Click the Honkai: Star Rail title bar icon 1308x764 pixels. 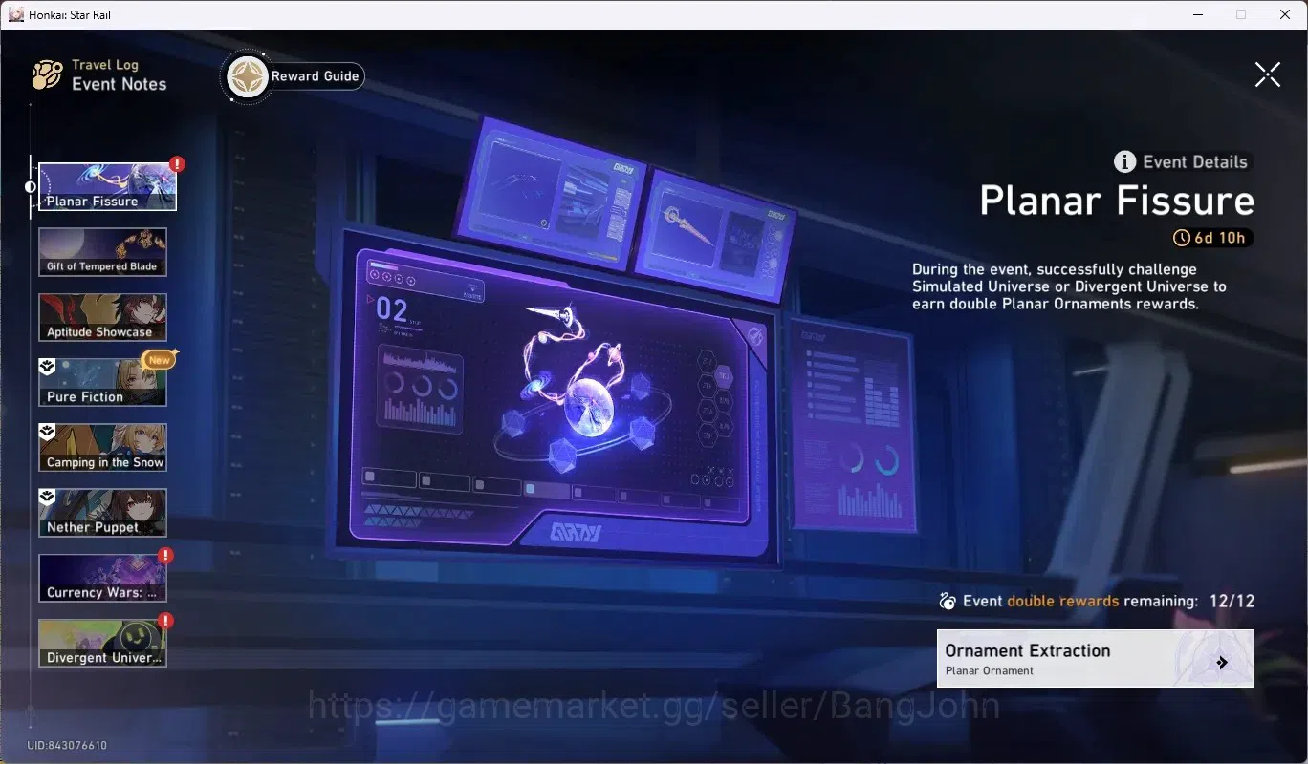click(x=15, y=14)
